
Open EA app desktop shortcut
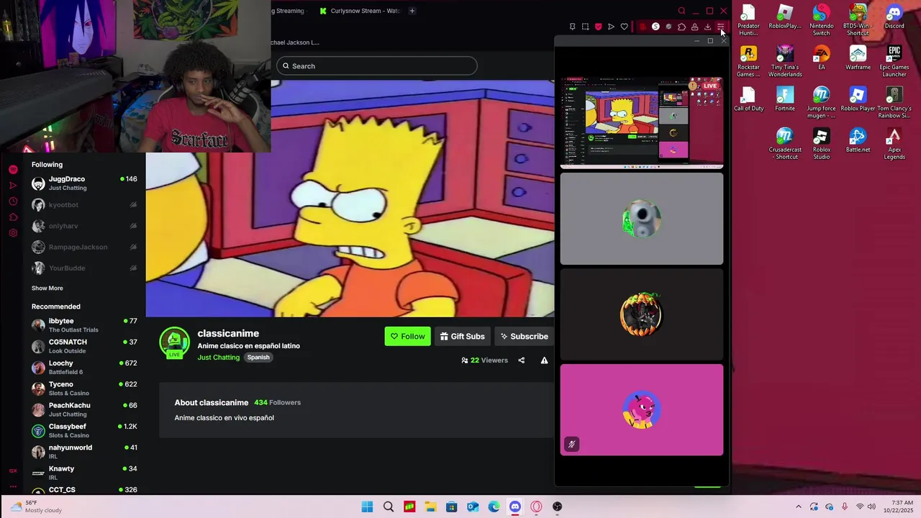click(x=822, y=58)
